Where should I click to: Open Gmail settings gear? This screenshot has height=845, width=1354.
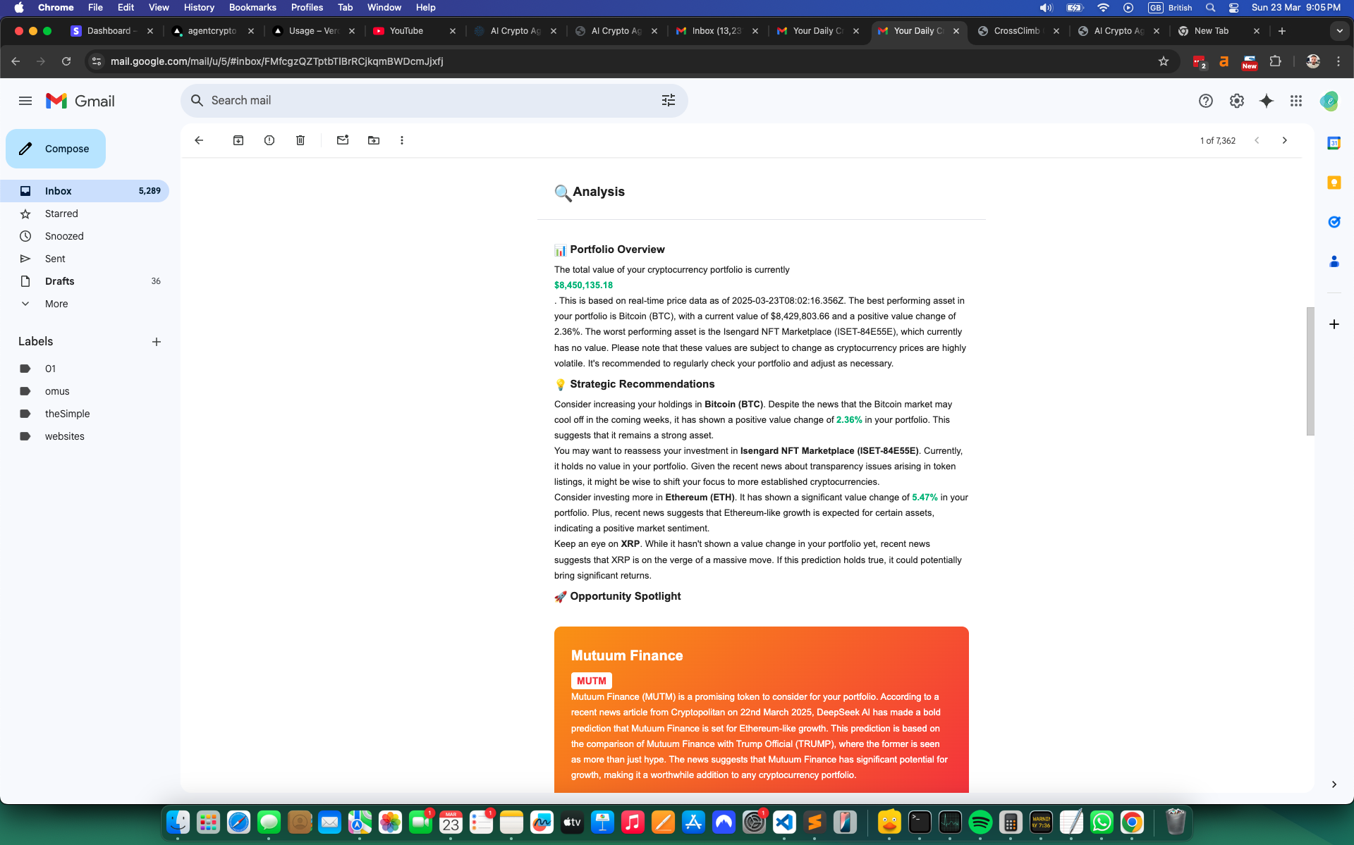coord(1236,101)
